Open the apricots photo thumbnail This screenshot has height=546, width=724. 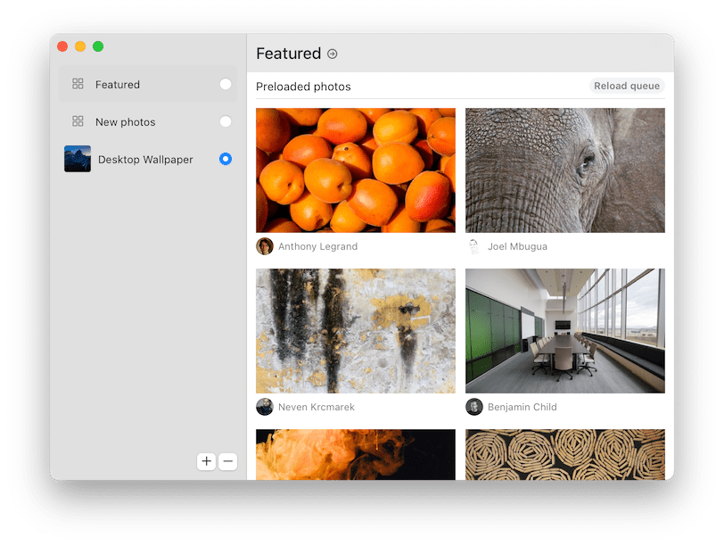click(356, 170)
